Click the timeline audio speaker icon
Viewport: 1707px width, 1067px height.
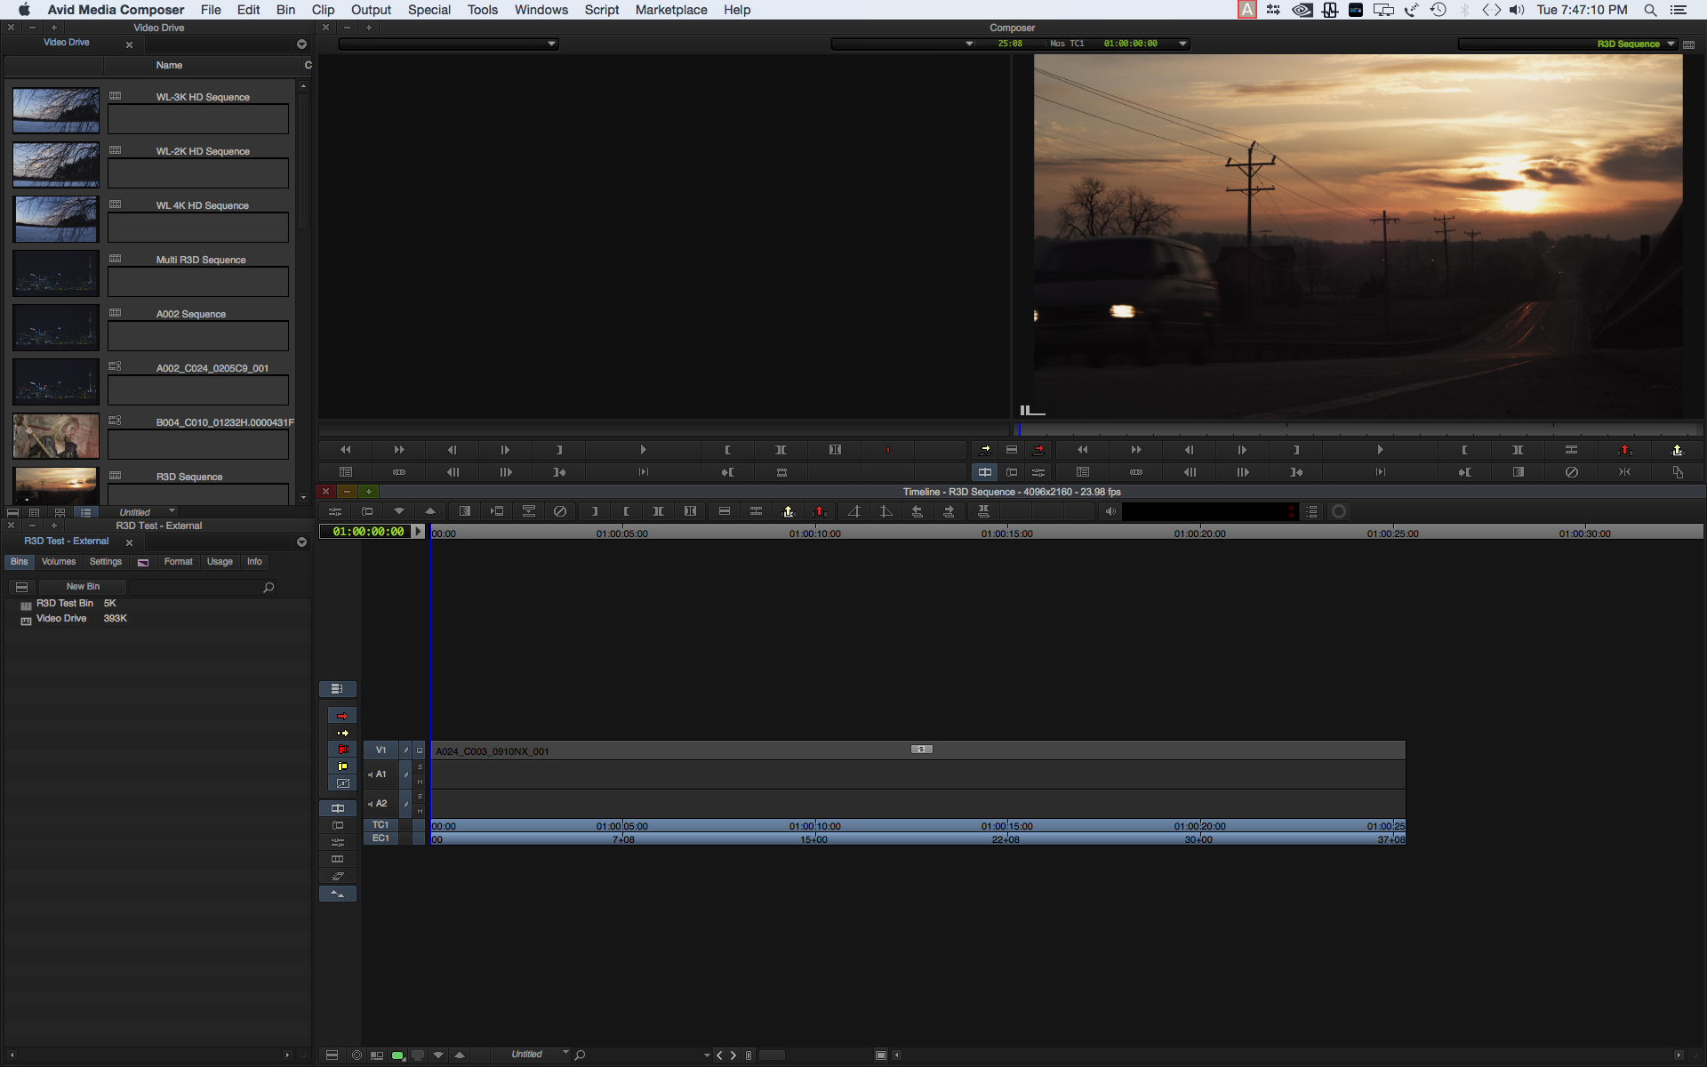click(1110, 511)
